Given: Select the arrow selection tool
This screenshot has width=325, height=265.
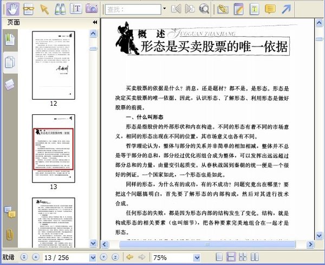Looking at the screenshot, I should (x=44, y=10).
